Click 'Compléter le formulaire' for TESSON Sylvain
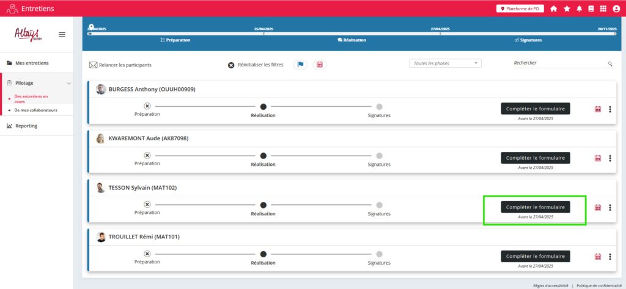626x289 pixels. point(536,207)
